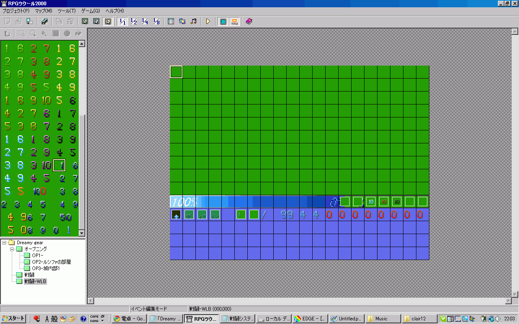Open the Material manager icon

(182, 21)
